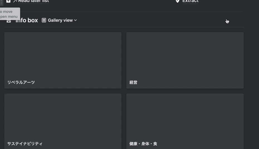The height and width of the screenshot is (149, 259).
Task: Open the Read later list page link
Action: pos(33,1)
